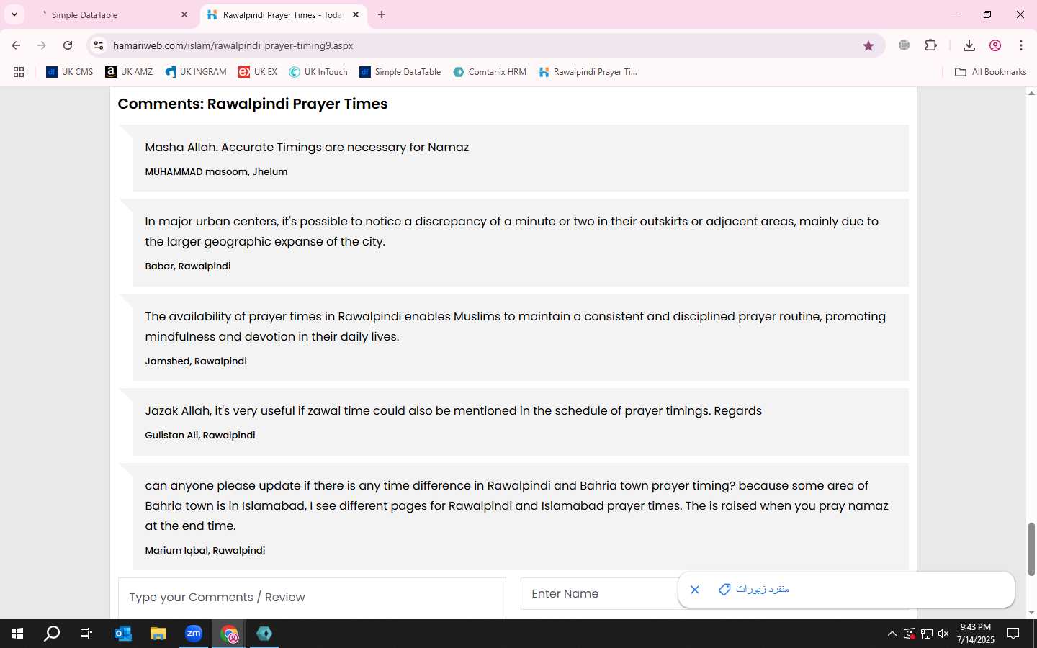Image resolution: width=1037 pixels, height=648 pixels.
Task: Open the Windows Start menu
Action: [17, 634]
